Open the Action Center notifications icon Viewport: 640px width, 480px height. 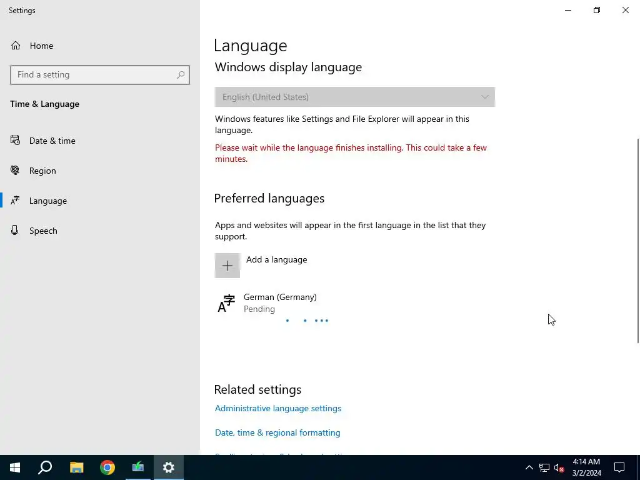[619, 467]
